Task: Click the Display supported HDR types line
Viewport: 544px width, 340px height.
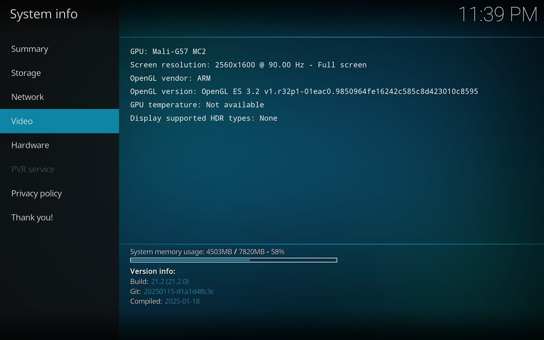Action: tap(204, 118)
